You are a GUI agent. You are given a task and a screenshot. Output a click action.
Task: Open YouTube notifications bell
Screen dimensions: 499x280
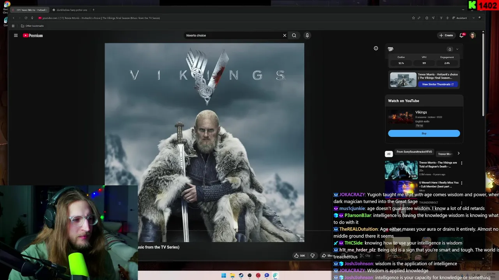coord(462,35)
